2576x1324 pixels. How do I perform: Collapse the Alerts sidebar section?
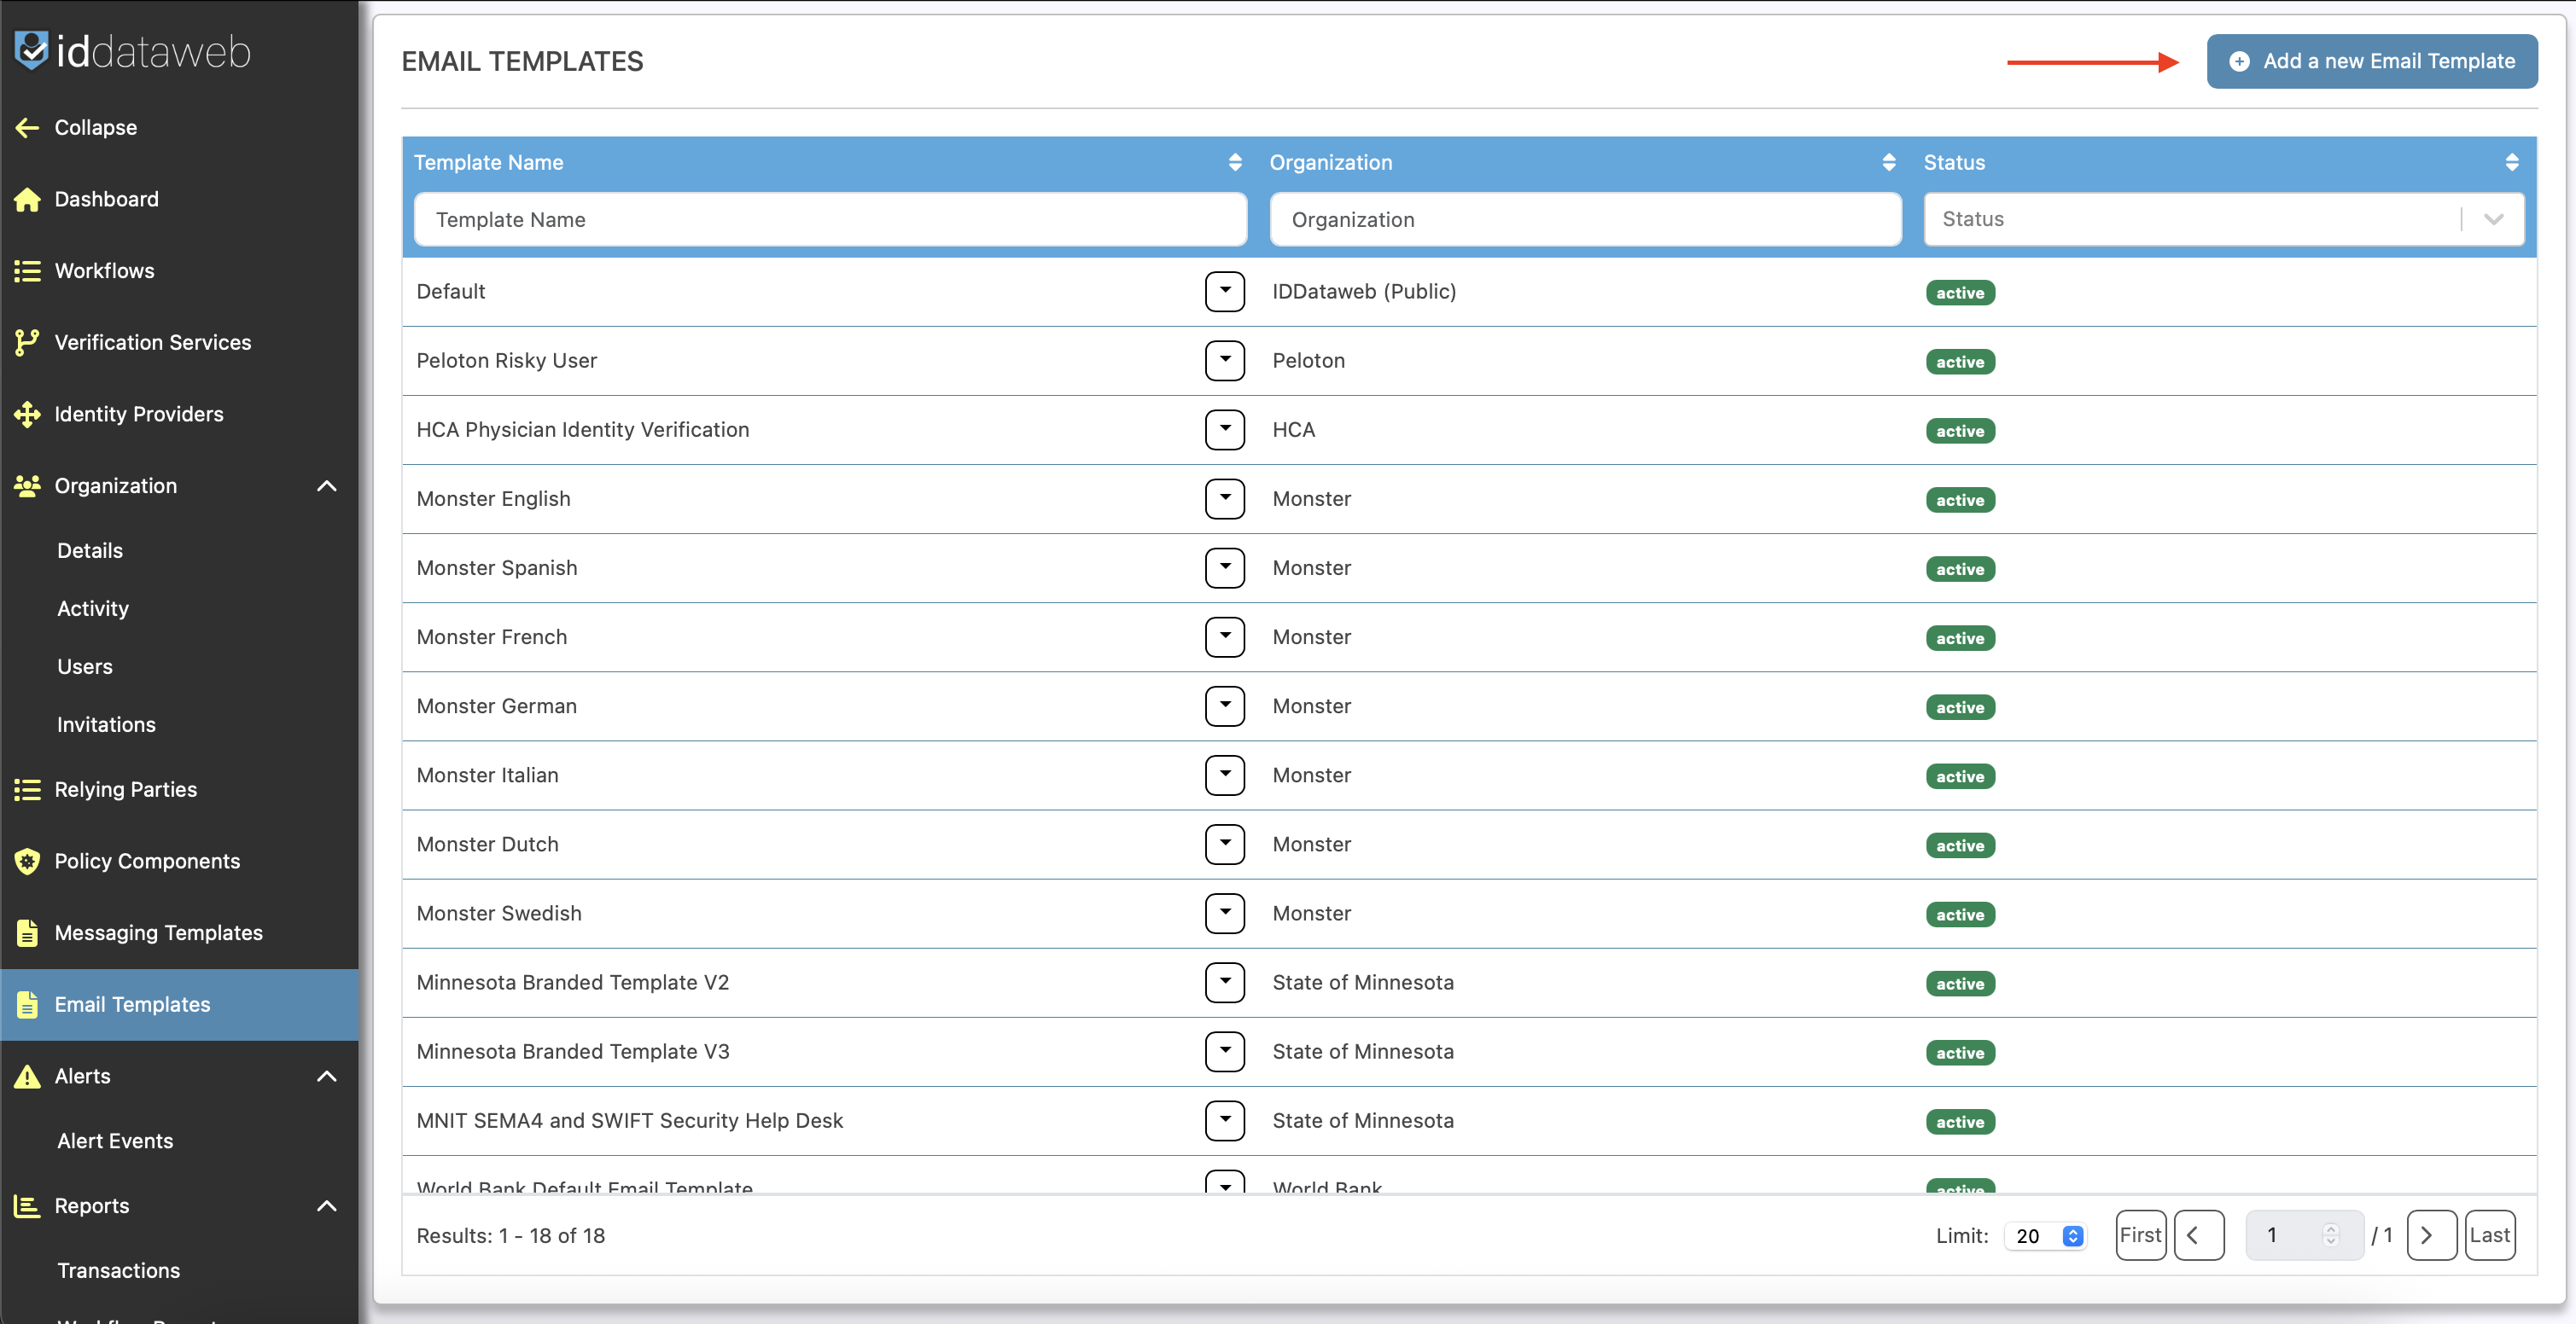click(x=326, y=1077)
